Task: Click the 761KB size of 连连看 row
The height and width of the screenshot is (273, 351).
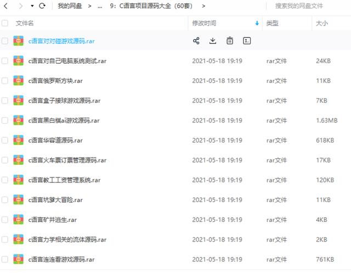Action: pyautogui.click(x=325, y=259)
